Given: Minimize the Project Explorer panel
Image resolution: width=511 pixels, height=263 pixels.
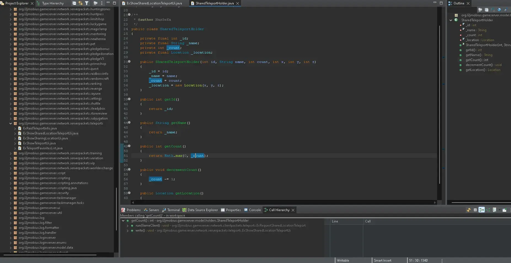Looking at the screenshot, I should pyautogui.click(x=108, y=3).
